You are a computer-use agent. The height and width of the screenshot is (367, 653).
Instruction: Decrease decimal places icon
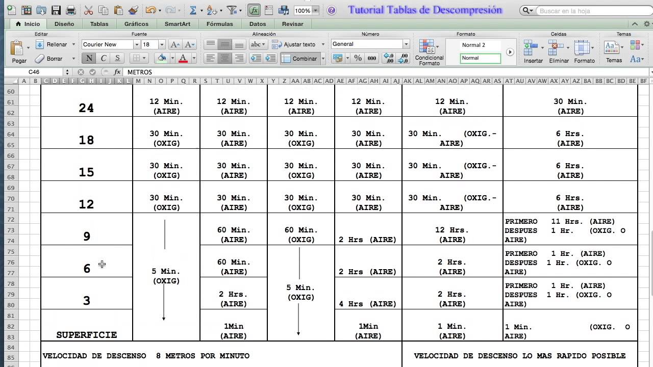tap(403, 58)
